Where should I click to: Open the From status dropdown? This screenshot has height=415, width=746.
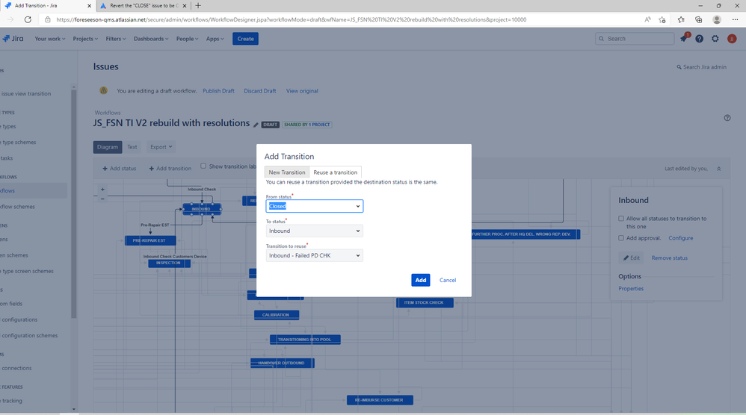315,206
